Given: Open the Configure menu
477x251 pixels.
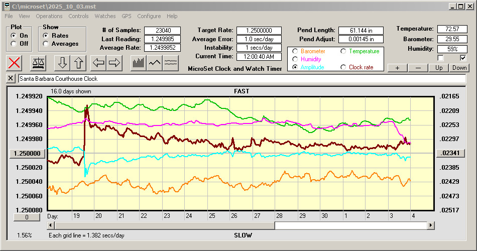Looking at the screenshot, I should click(x=149, y=16).
